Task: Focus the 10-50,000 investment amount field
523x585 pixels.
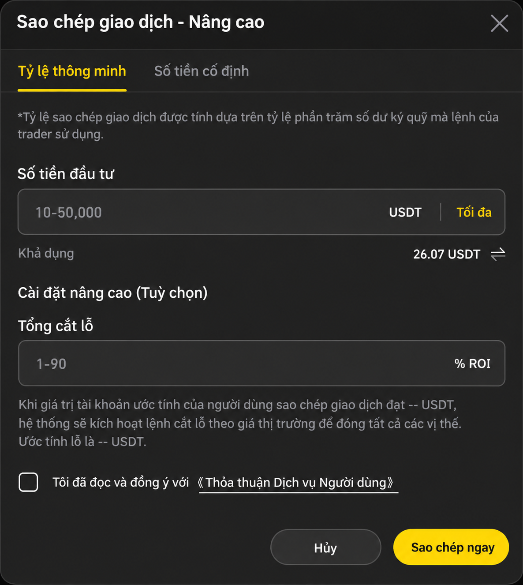Action: point(261,212)
